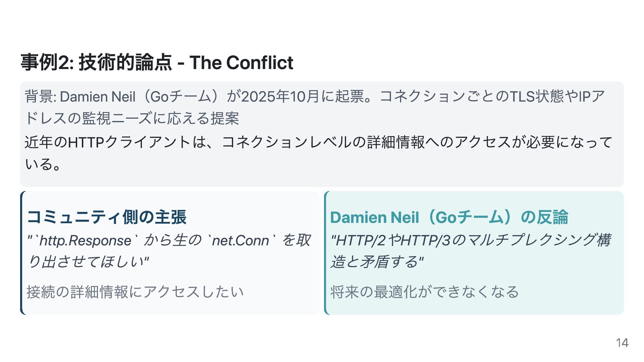Click the dark blue left border of community card
Image resolution: width=644 pixels, height=362 pixels.
click(x=21, y=253)
